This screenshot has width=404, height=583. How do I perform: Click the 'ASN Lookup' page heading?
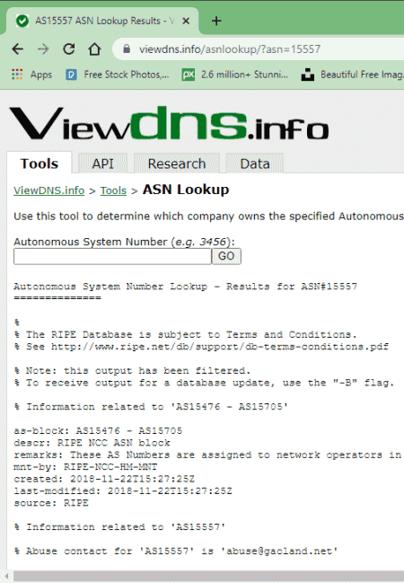click(x=186, y=190)
